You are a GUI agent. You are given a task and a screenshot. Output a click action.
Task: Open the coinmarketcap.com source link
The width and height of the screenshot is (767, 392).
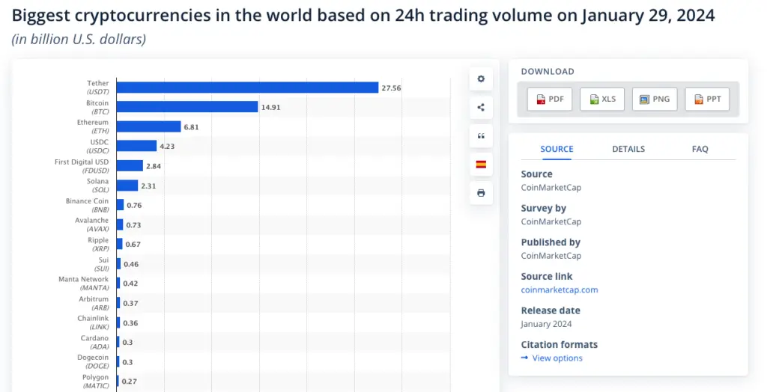(x=559, y=290)
